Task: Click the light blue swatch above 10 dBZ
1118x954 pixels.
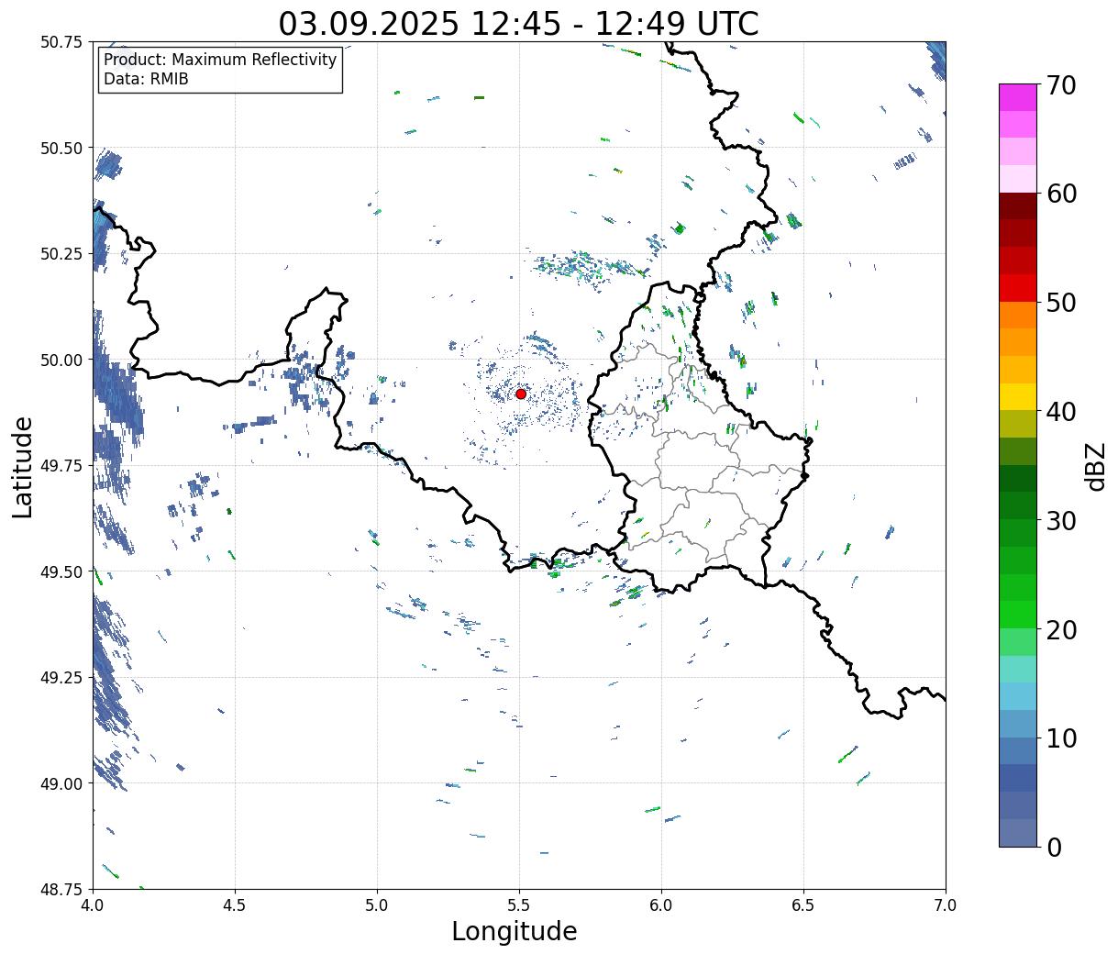Action: point(1018,724)
